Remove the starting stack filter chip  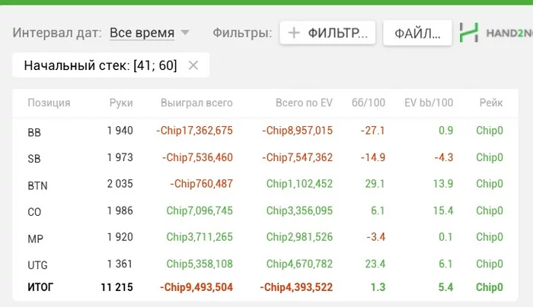[x=193, y=65]
